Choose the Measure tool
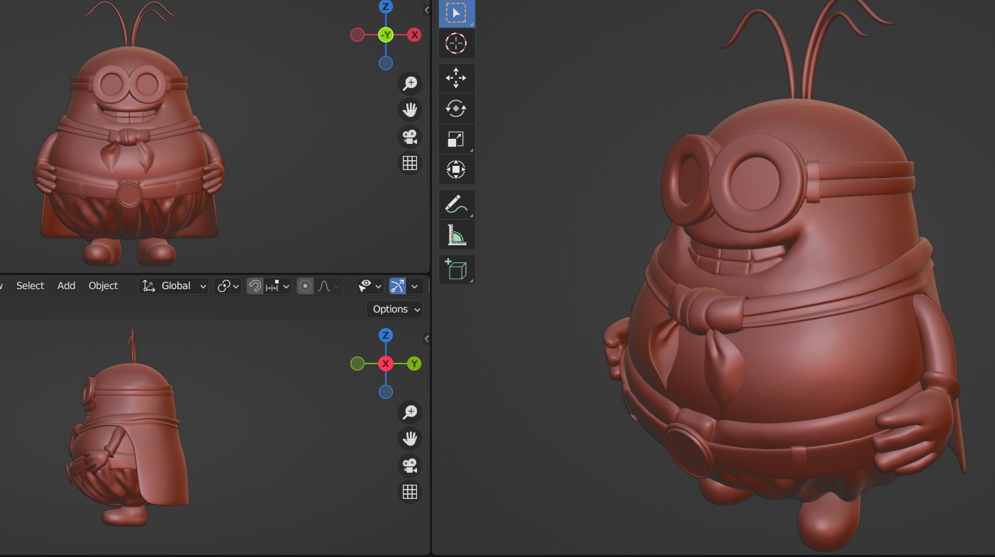Image resolution: width=995 pixels, height=557 pixels. [456, 234]
